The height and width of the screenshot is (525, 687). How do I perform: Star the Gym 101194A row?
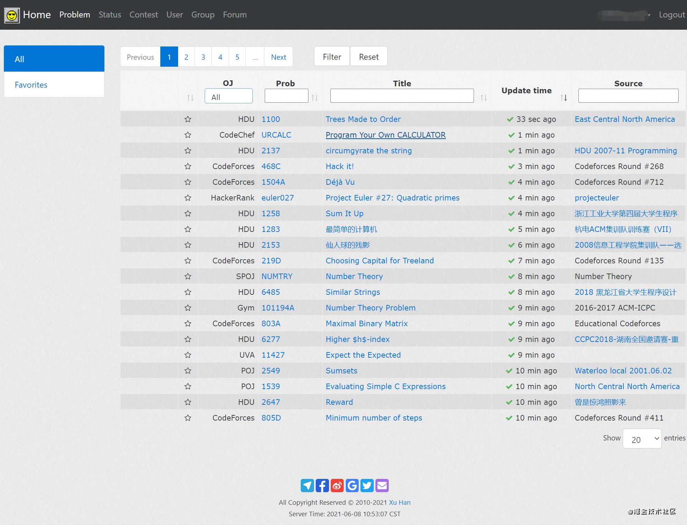[188, 308]
